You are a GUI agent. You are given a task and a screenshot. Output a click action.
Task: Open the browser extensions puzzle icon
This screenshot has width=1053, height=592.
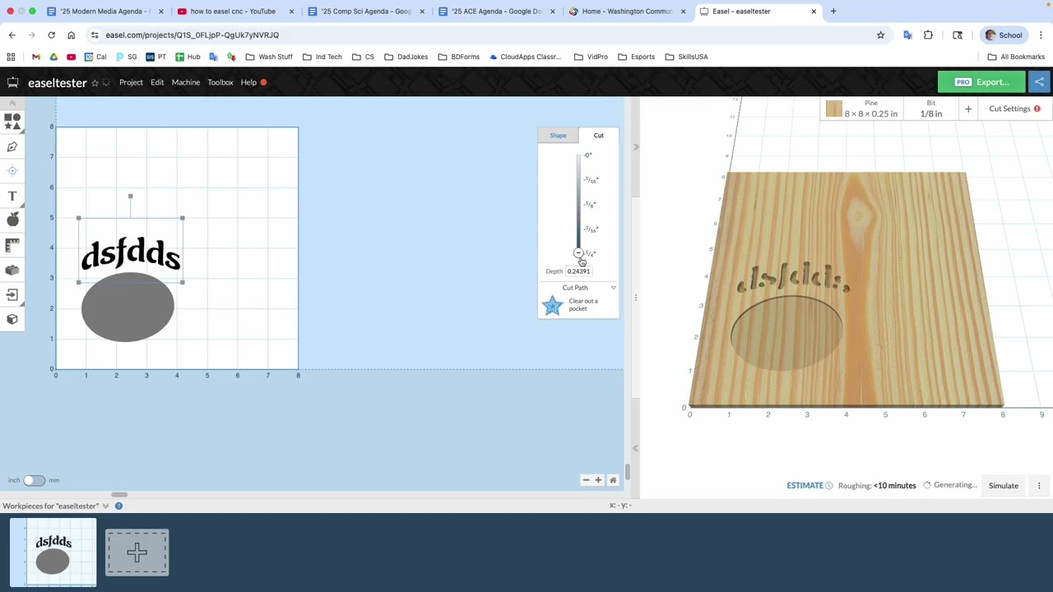(928, 35)
